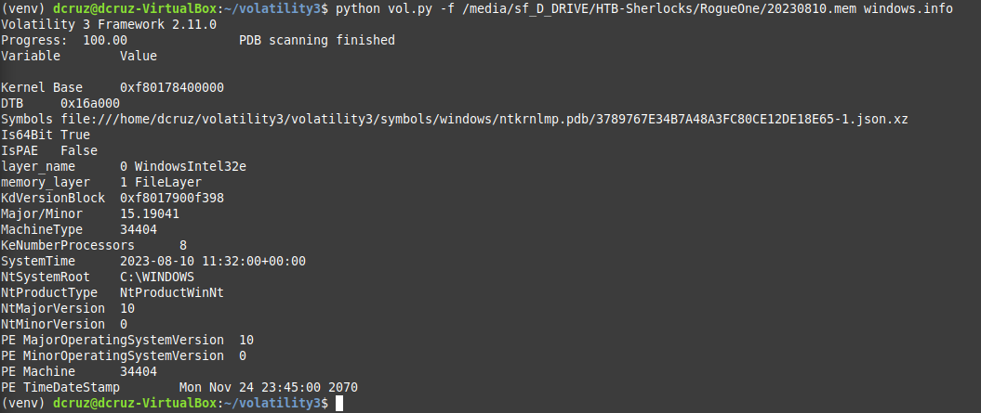981x413 pixels.
Task: Click the Symbols file path URL
Action: (484, 119)
